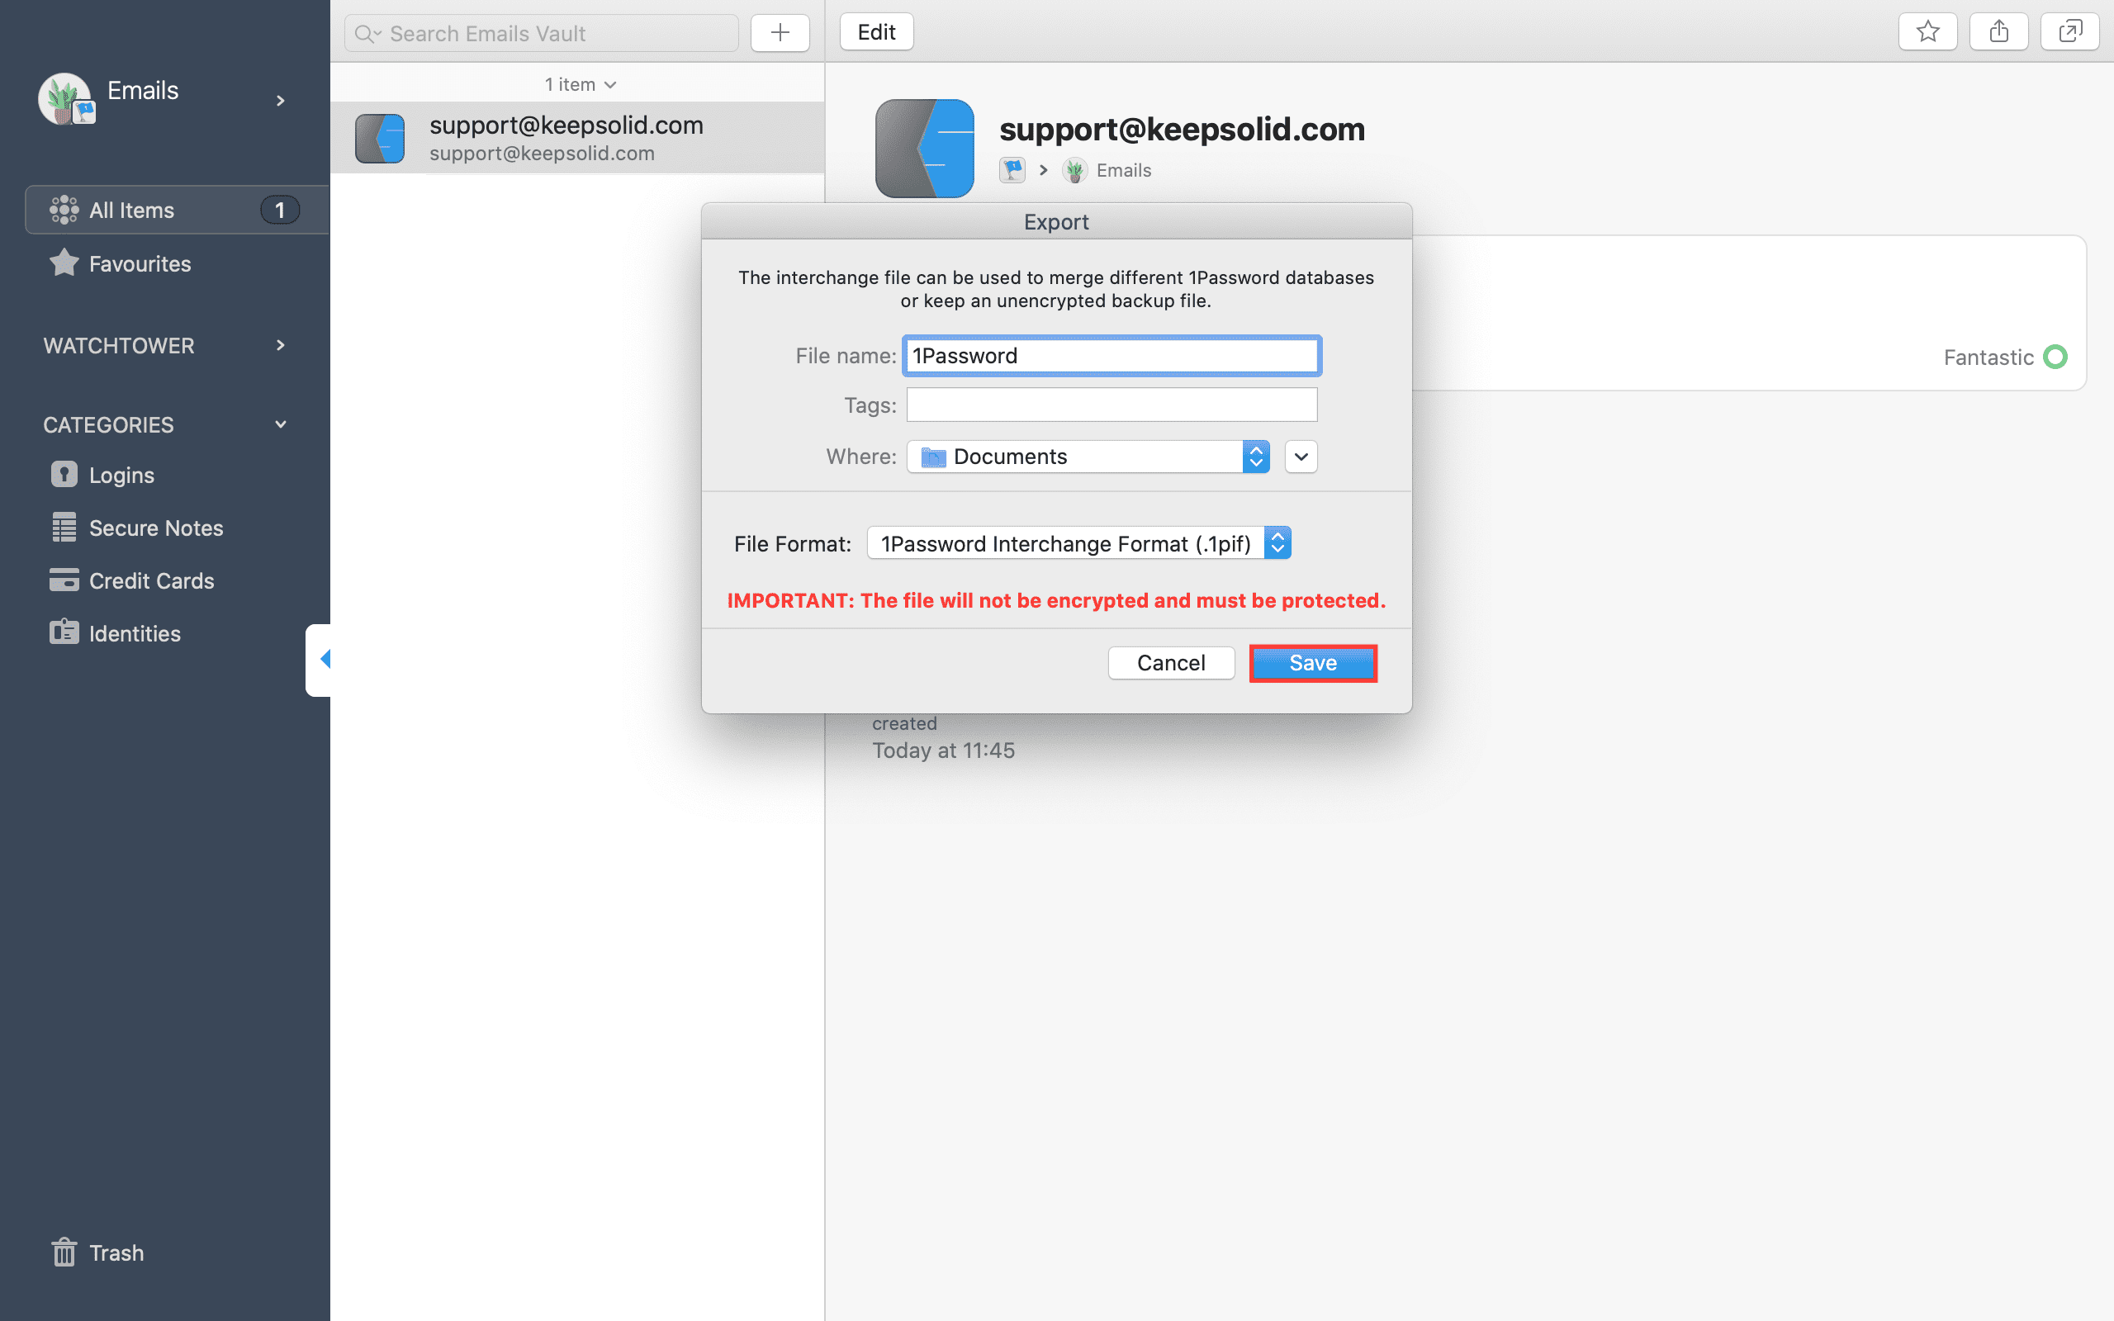Expand the Emails vault switcher chevron
Image resolution: width=2114 pixels, height=1321 pixels.
click(x=281, y=101)
